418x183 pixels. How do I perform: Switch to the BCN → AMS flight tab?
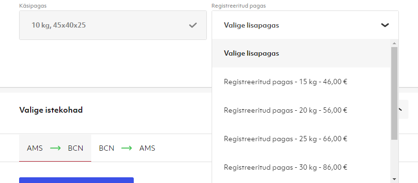tap(127, 148)
